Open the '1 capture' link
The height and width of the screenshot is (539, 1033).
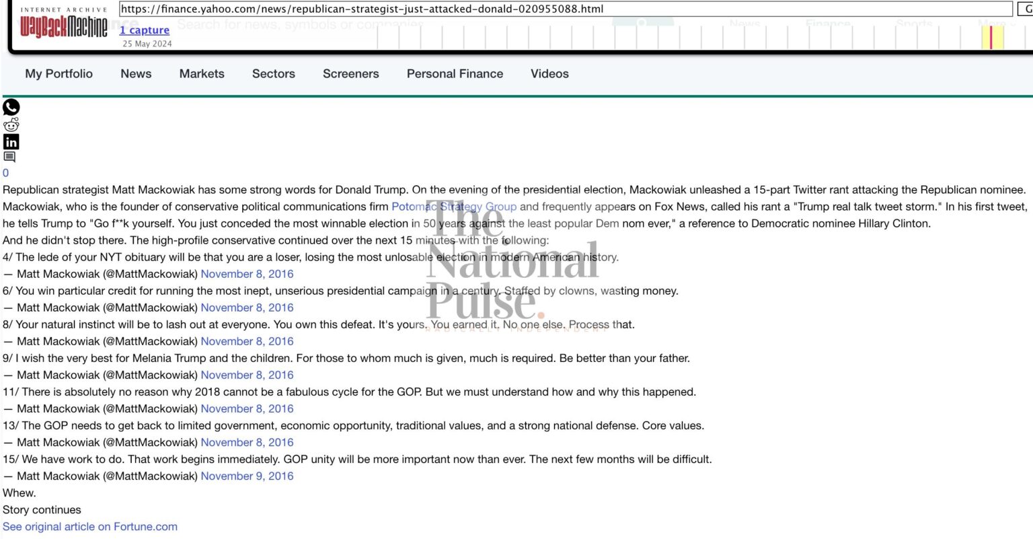[x=145, y=30]
